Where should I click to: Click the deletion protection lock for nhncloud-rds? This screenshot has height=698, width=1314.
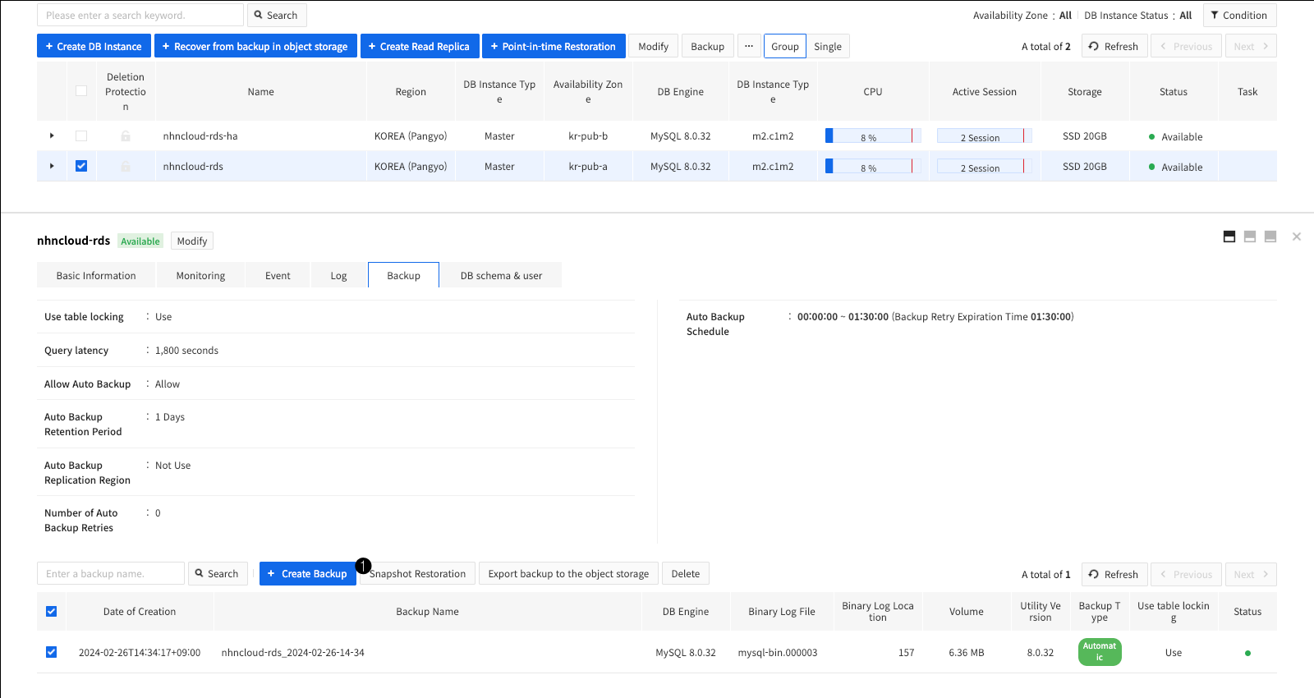point(126,167)
